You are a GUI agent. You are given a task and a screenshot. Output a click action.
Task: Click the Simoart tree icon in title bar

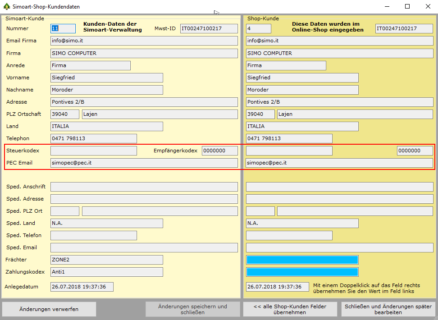(x=6, y=7)
